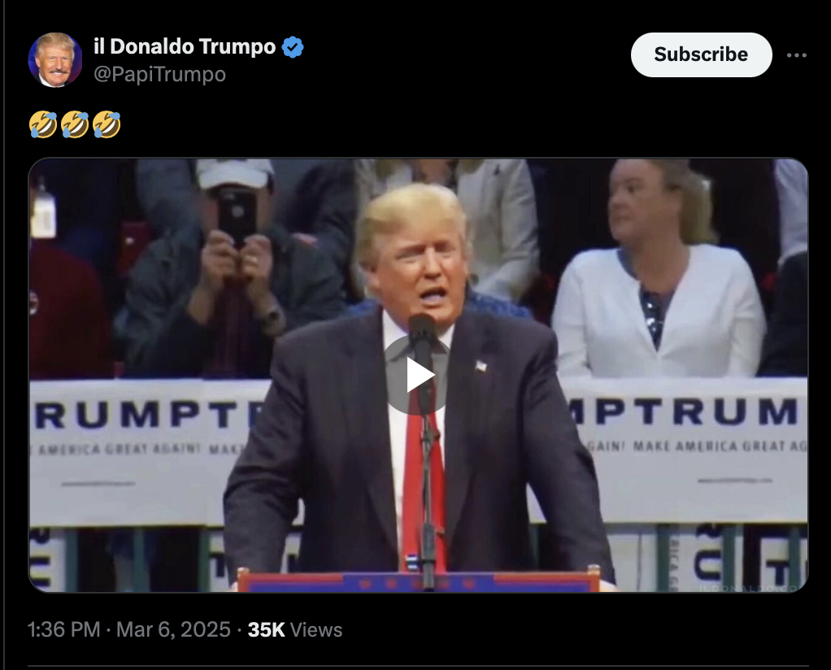Click the blue verified checkmark badge

point(293,47)
